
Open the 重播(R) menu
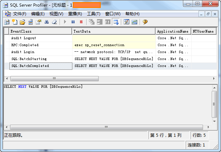click(75, 14)
